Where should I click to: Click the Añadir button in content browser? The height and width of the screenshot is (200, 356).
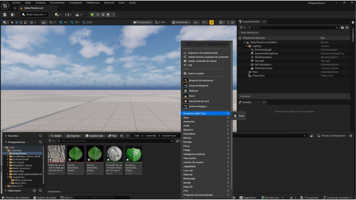(56, 136)
